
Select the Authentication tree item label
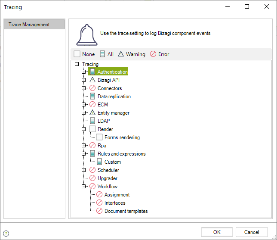113,72
